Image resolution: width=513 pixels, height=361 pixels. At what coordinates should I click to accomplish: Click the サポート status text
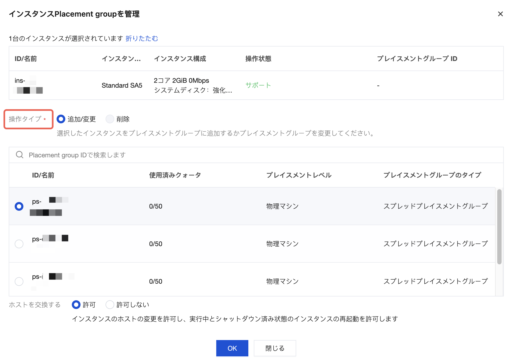pyautogui.click(x=258, y=85)
